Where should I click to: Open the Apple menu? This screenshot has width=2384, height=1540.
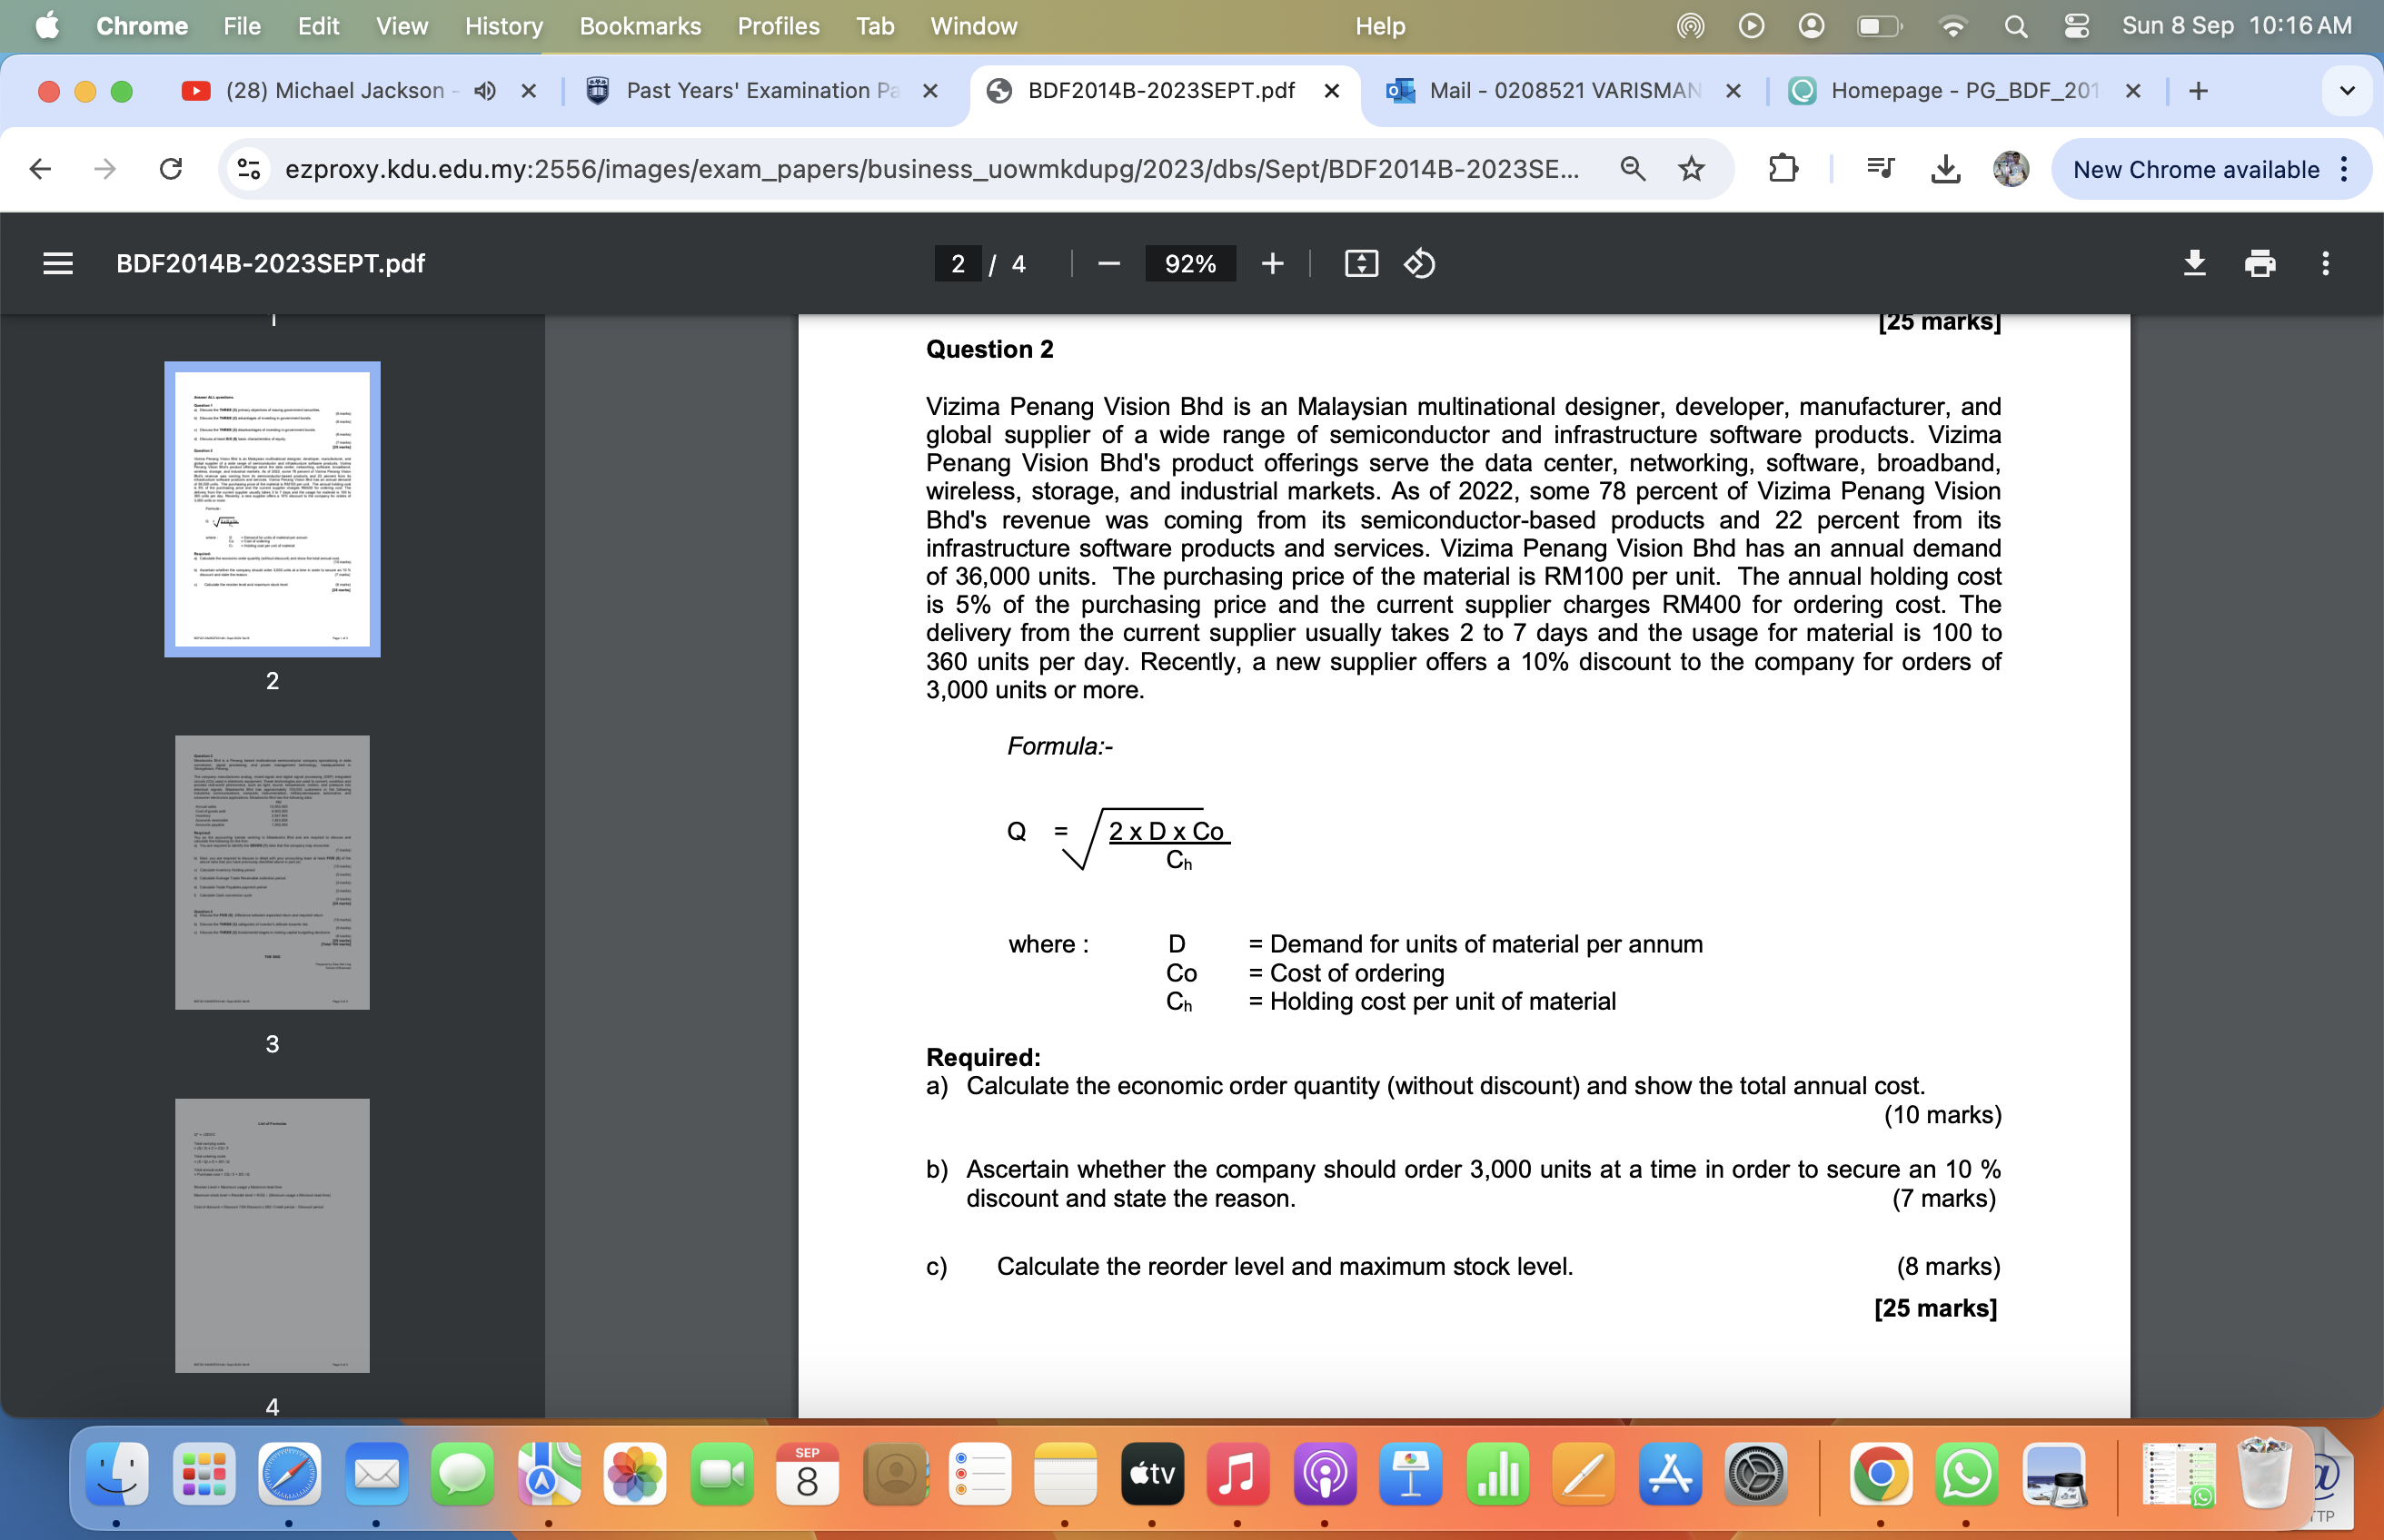[x=46, y=26]
